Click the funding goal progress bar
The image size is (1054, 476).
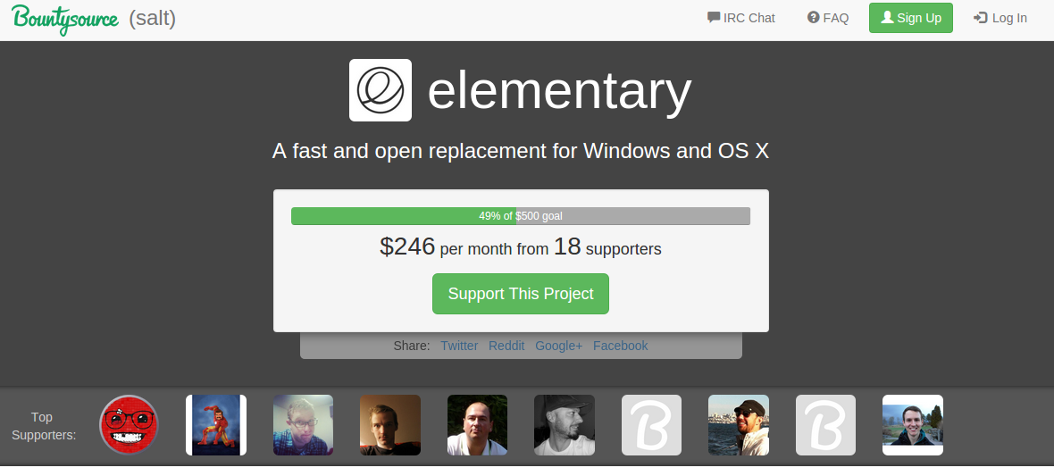click(521, 216)
